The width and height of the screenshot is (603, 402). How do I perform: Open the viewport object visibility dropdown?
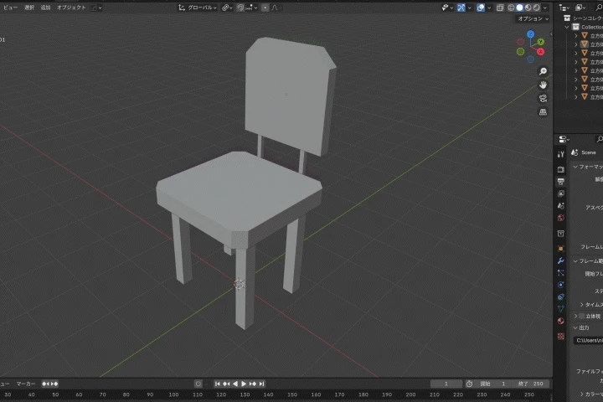click(x=446, y=8)
